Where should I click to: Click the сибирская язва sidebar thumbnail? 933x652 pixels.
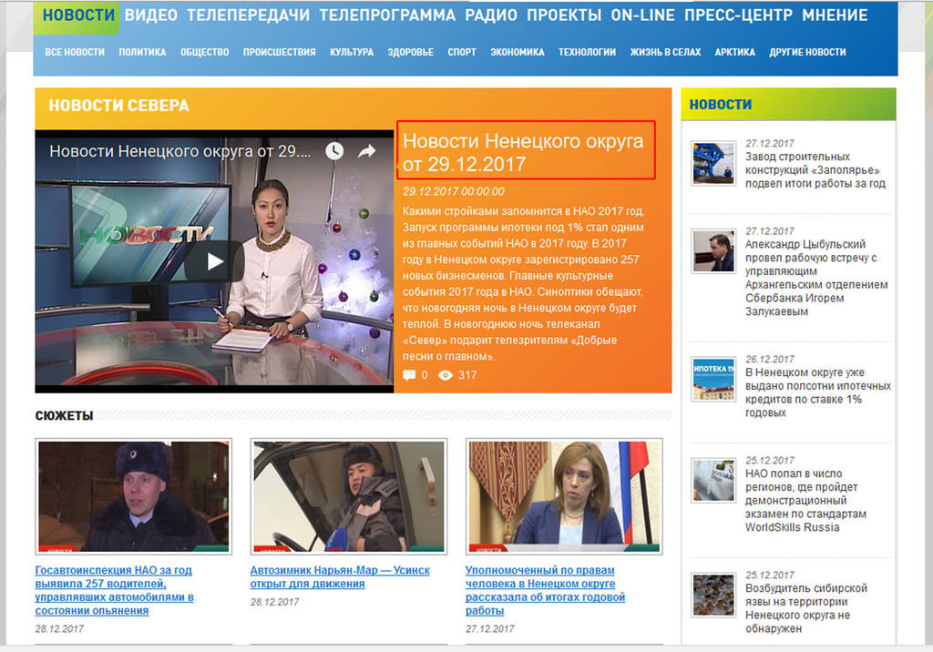click(x=713, y=595)
